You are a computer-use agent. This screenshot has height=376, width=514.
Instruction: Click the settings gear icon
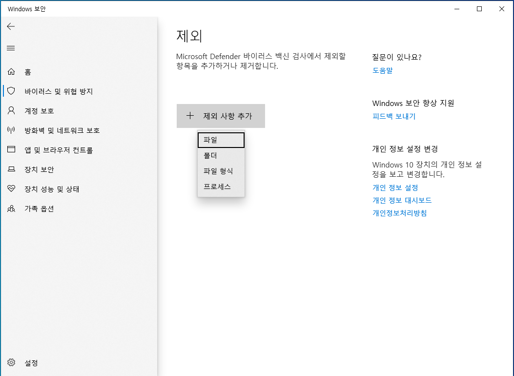[x=11, y=362]
